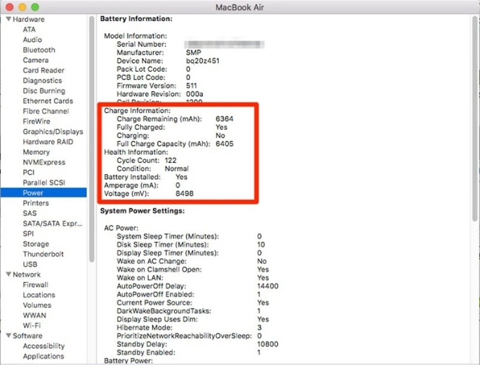Open Parallel SCSI entry
The image size is (480, 365).
44,182
